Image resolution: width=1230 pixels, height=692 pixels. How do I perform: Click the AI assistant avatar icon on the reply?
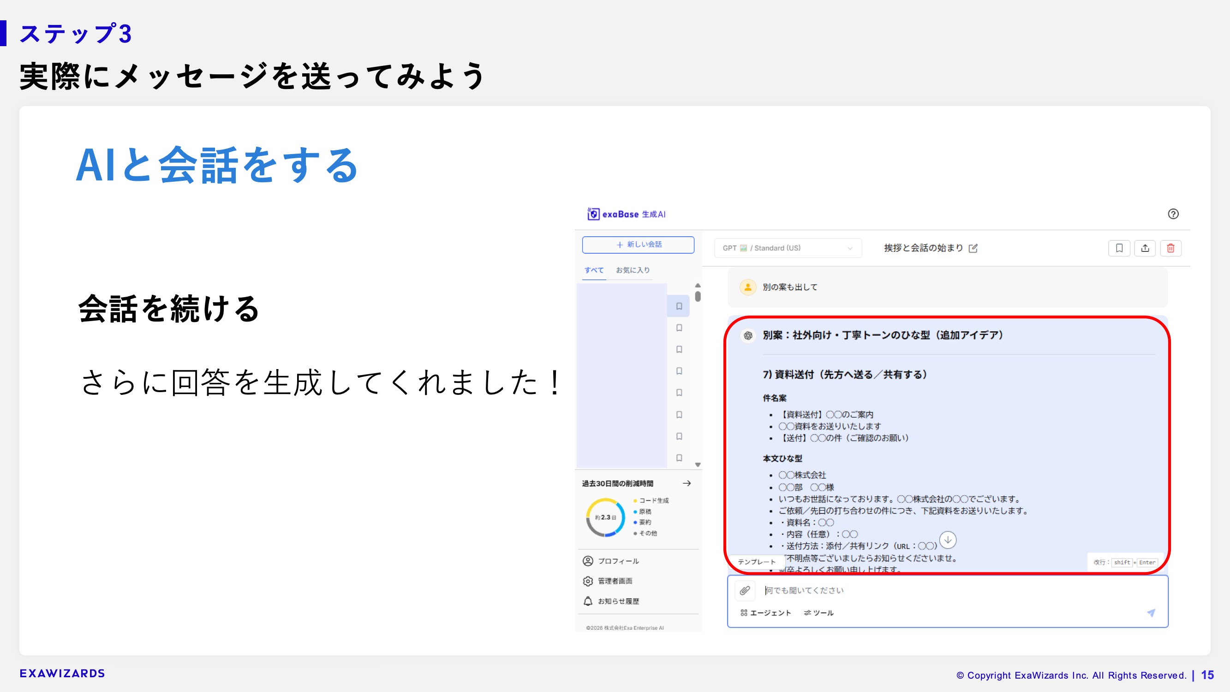tap(748, 336)
